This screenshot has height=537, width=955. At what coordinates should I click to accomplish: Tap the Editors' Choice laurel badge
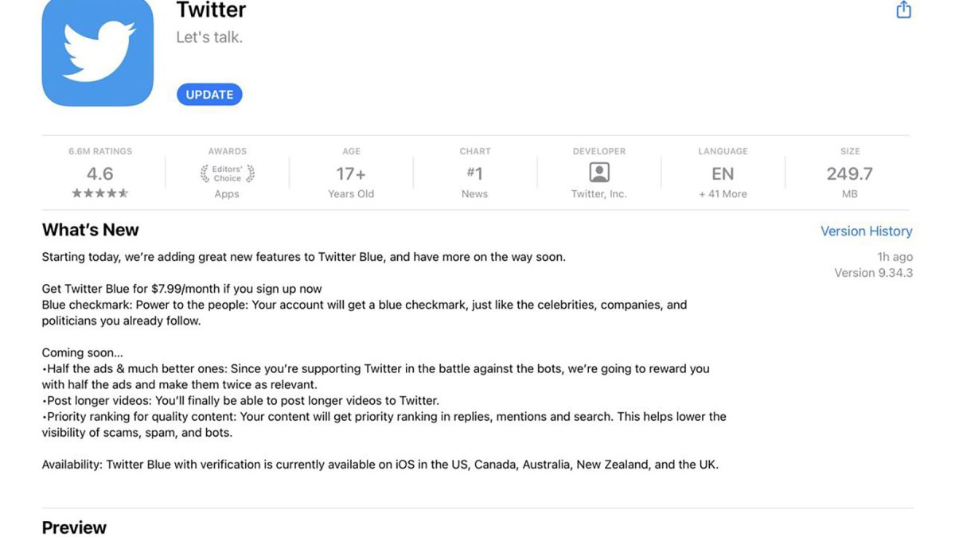[x=227, y=173]
